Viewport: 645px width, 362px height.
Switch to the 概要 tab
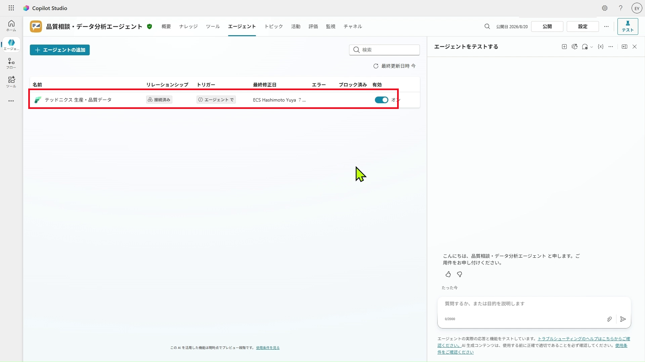coord(166,26)
